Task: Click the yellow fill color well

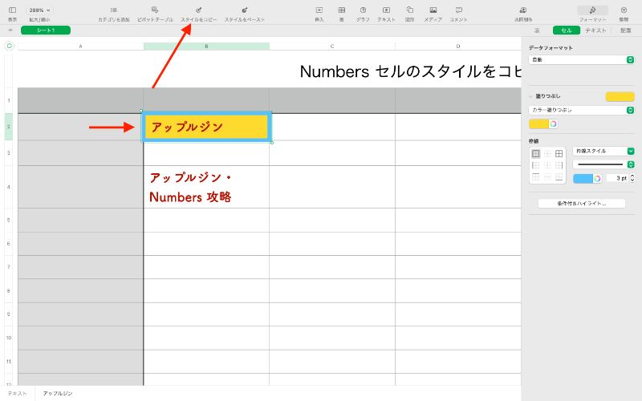Action: (538, 124)
